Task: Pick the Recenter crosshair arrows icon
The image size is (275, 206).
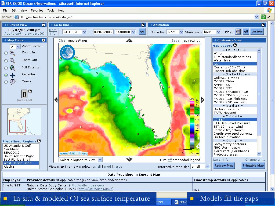Action: (x=12, y=75)
